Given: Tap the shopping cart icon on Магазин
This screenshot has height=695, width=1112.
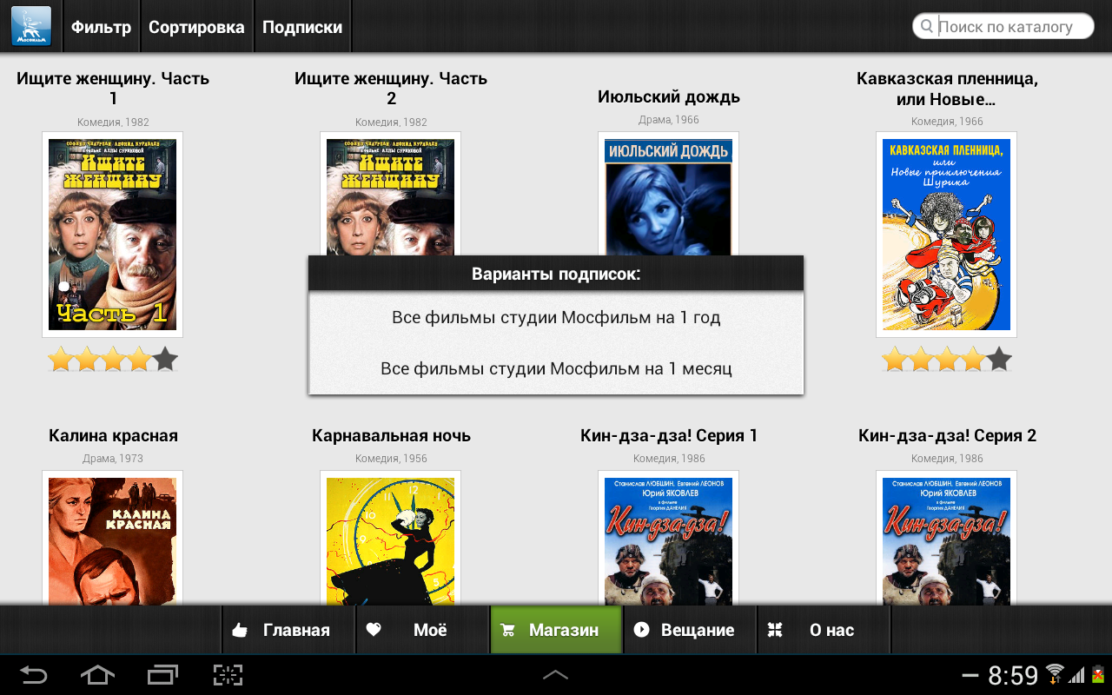Looking at the screenshot, I should (508, 631).
